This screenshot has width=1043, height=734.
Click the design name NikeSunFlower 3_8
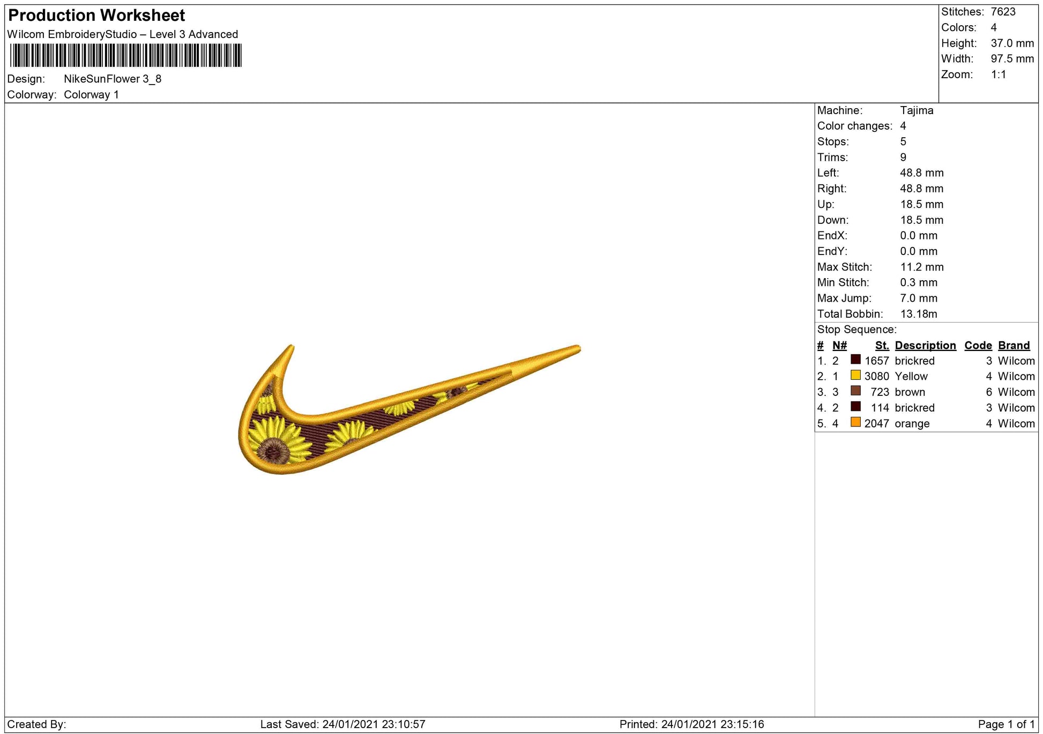click(x=113, y=79)
